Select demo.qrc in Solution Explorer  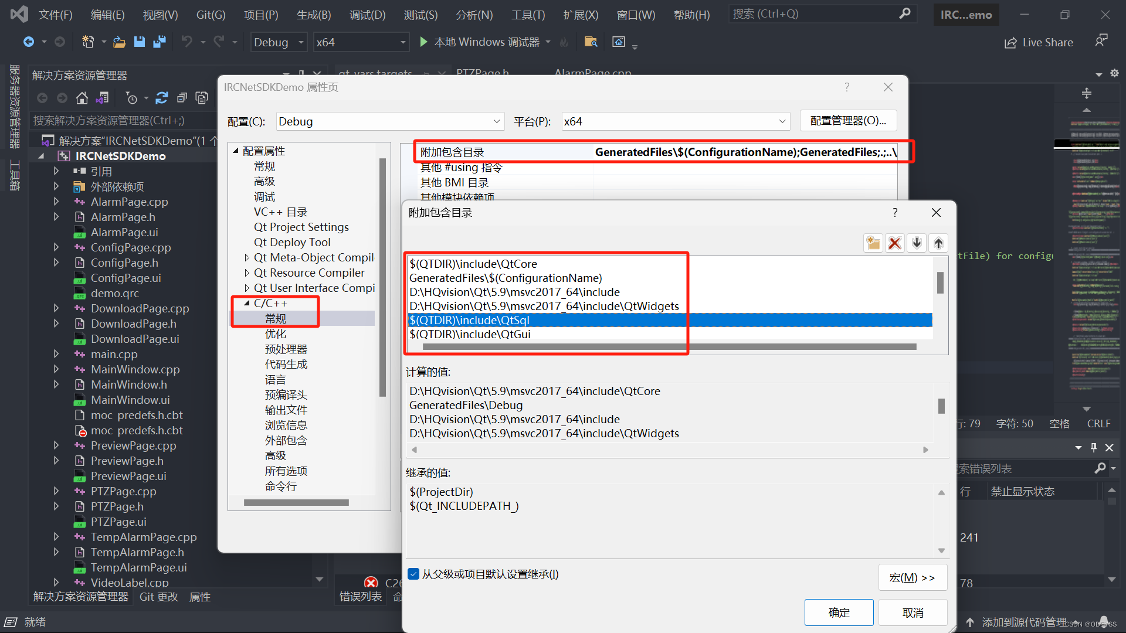(x=115, y=293)
